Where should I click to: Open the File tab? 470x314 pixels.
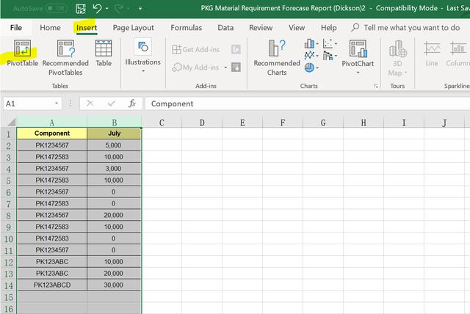pyautogui.click(x=16, y=28)
